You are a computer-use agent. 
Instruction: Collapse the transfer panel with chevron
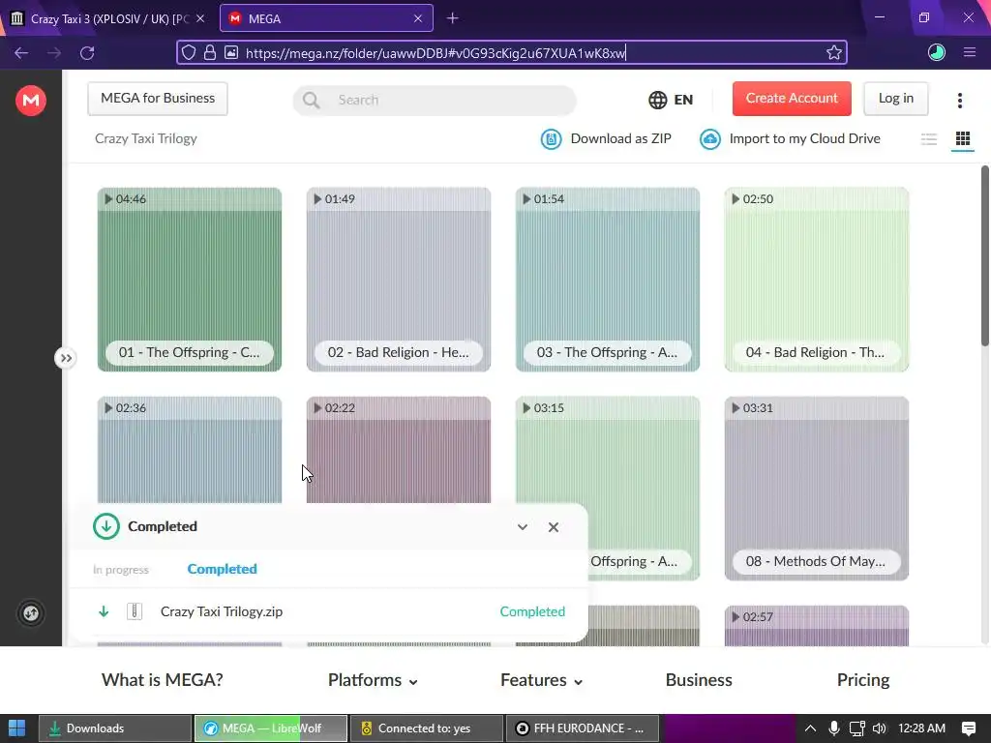pos(522,527)
